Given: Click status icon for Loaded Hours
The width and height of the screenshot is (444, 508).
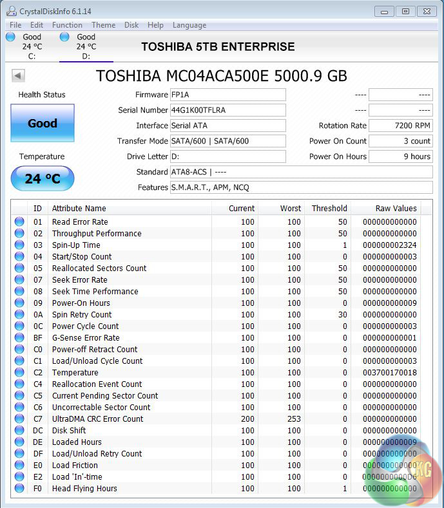Looking at the screenshot, I should click(19, 442).
